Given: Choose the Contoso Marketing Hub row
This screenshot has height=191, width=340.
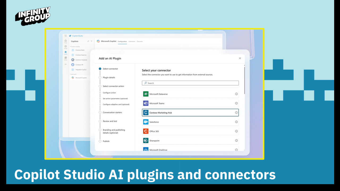Looking at the screenshot, I should 190,112.
